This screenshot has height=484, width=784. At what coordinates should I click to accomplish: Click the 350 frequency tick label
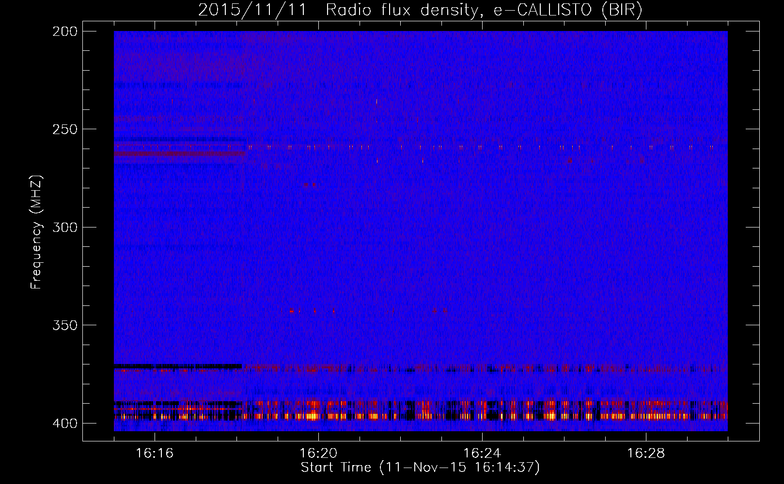(x=64, y=325)
